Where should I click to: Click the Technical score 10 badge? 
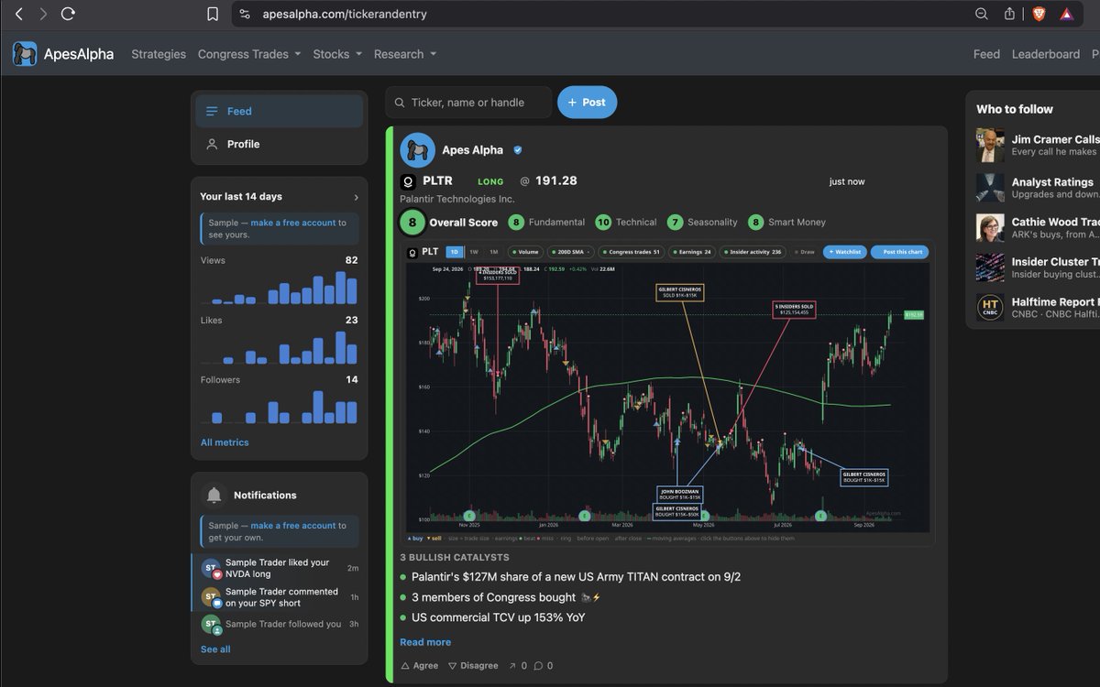tap(603, 223)
